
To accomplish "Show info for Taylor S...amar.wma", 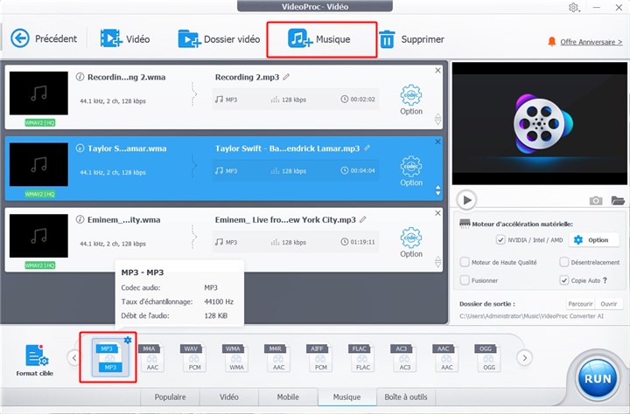I will (x=80, y=148).
